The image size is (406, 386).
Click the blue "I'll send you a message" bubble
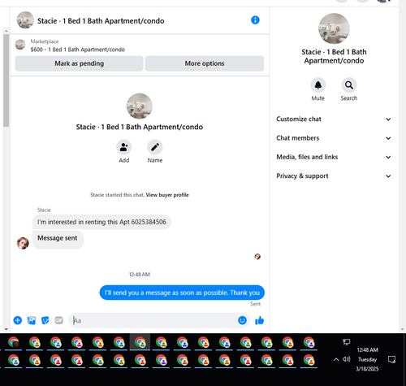182,293
